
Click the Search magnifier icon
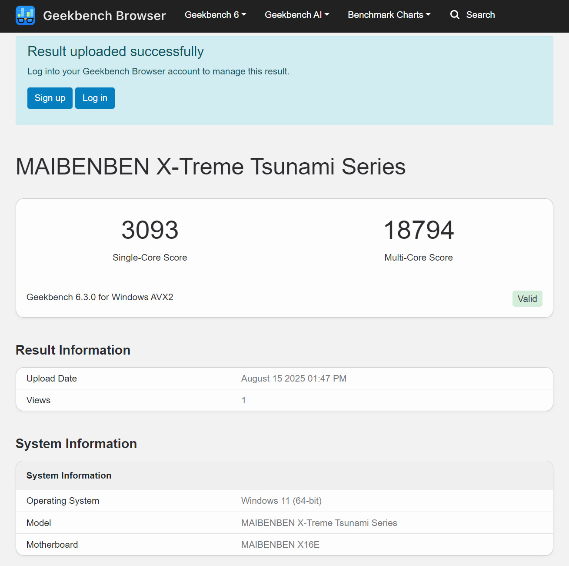455,15
